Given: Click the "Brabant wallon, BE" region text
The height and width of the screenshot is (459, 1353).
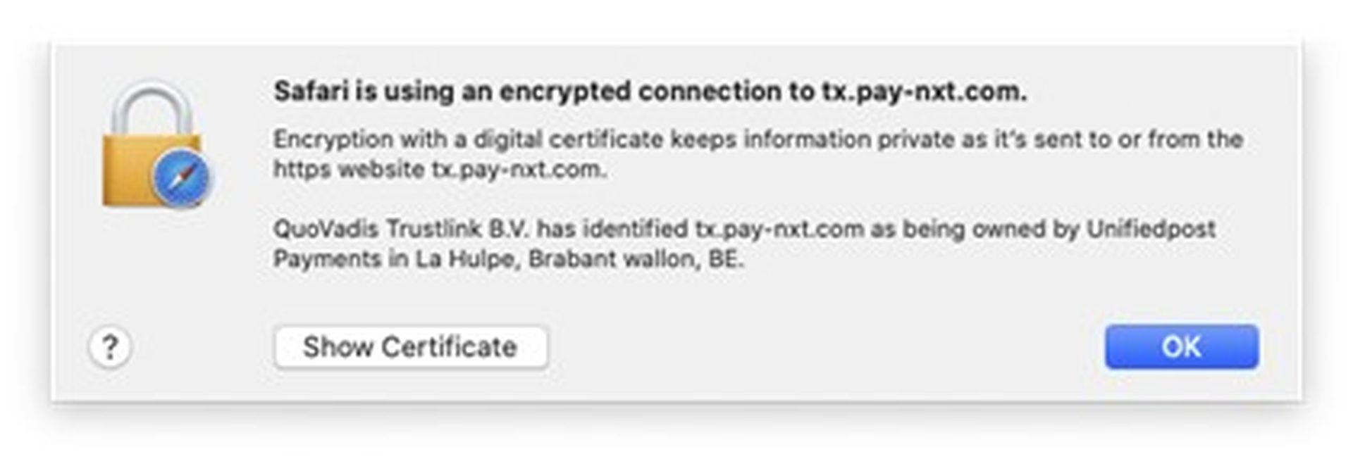Looking at the screenshot, I should coord(635,259).
